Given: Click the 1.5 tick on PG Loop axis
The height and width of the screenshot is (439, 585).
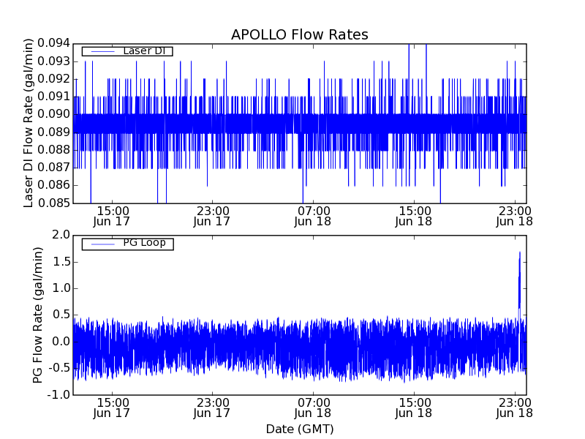Looking at the screenshot, I should click(x=61, y=262).
